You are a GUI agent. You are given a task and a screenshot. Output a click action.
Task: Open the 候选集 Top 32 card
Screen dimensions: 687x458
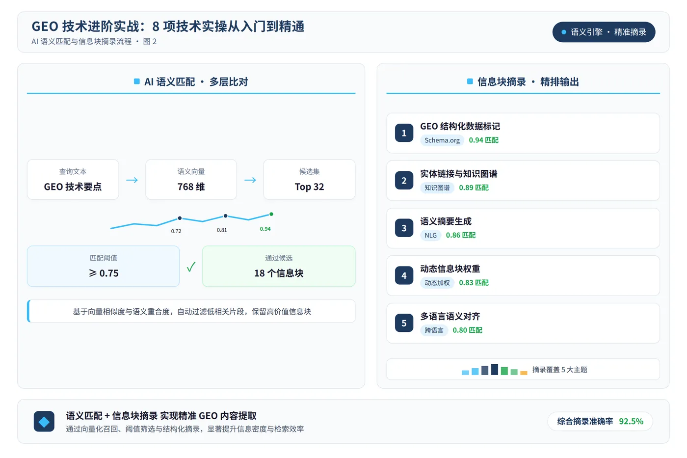309,179
